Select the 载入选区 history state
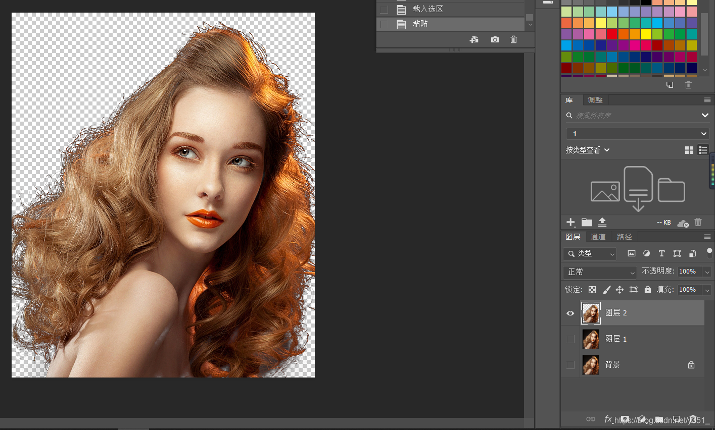Screen dimensions: 715x430 (427, 9)
